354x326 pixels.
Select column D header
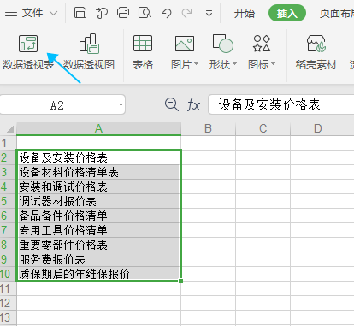317,128
